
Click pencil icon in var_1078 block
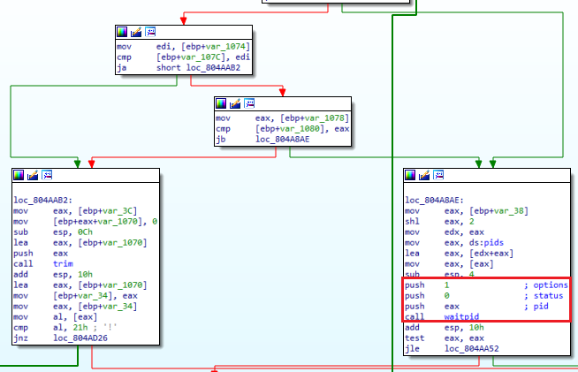tap(235, 103)
